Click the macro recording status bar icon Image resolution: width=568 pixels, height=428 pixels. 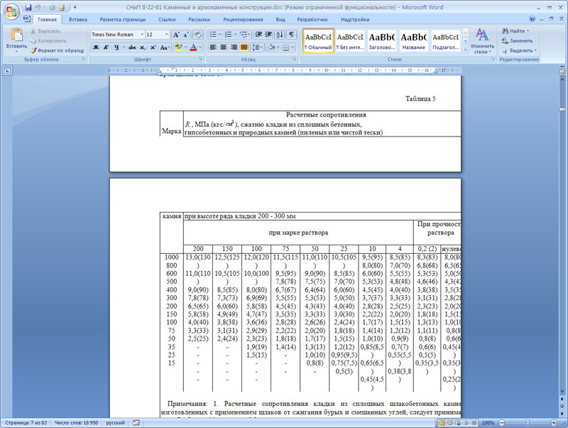click(x=136, y=422)
